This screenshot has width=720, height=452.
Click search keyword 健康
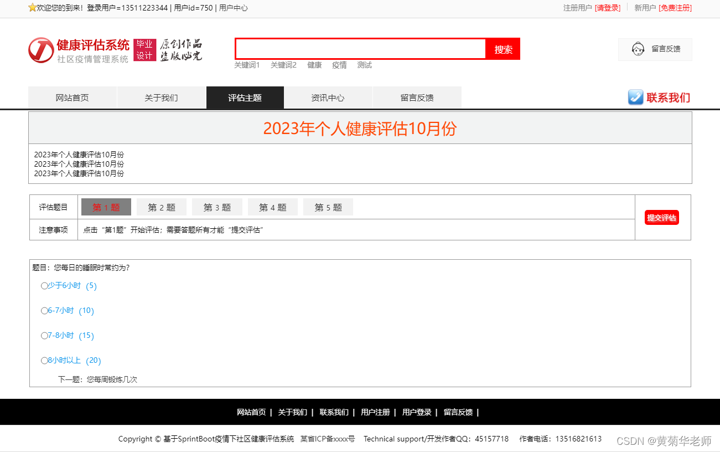[x=314, y=65]
